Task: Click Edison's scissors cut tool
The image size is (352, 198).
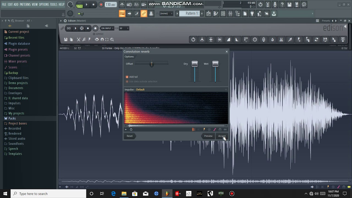Action: click(79, 40)
